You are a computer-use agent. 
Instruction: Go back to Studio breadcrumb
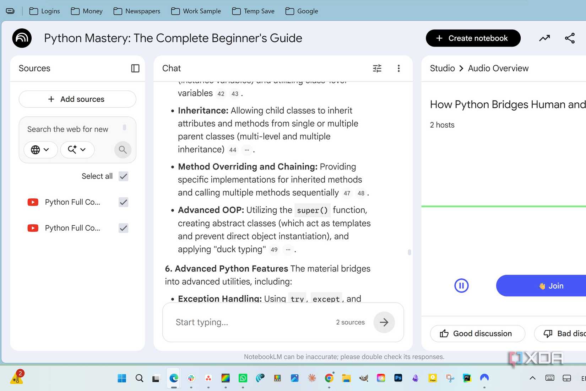442,68
